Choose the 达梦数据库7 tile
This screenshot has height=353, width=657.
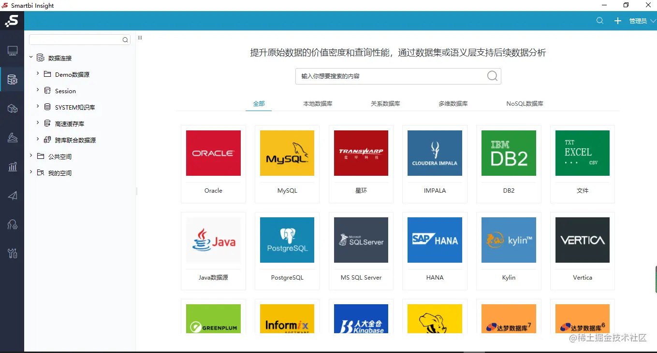509,317
